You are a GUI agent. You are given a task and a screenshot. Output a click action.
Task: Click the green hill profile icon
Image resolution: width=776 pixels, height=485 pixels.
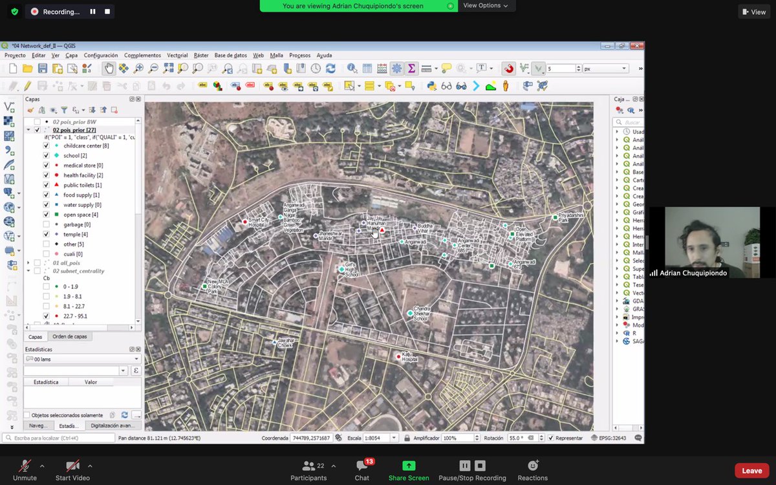click(491, 86)
